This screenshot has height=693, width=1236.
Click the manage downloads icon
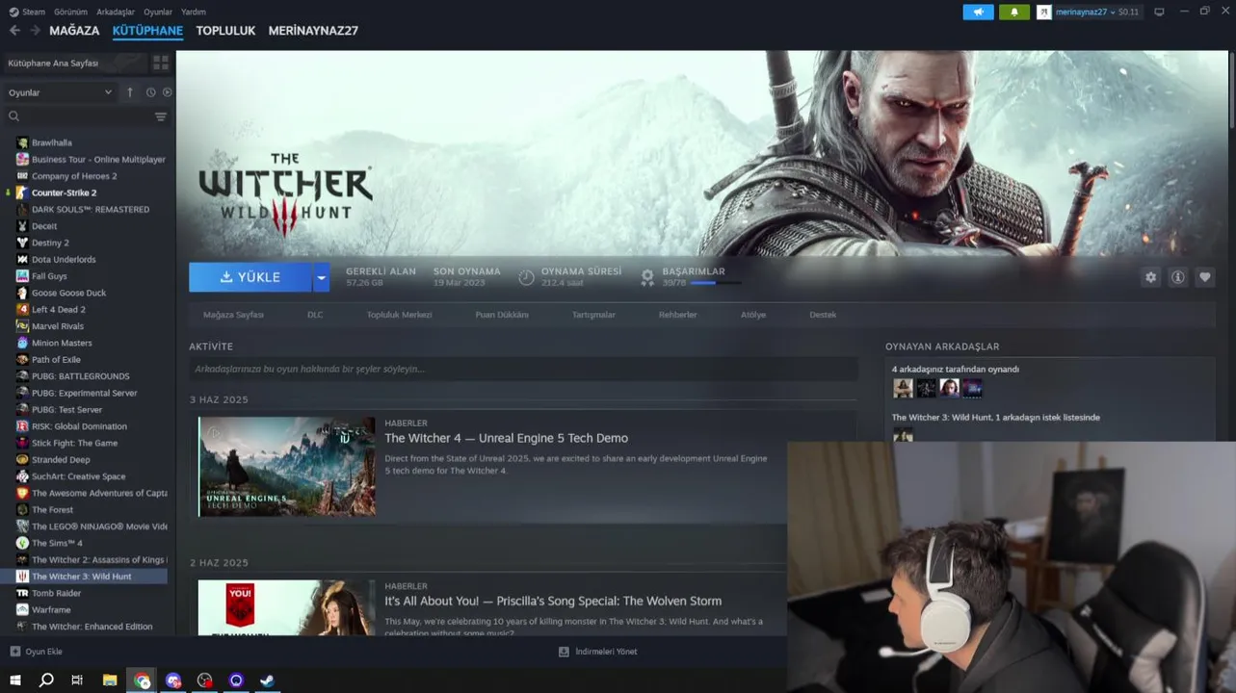click(x=564, y=652)
